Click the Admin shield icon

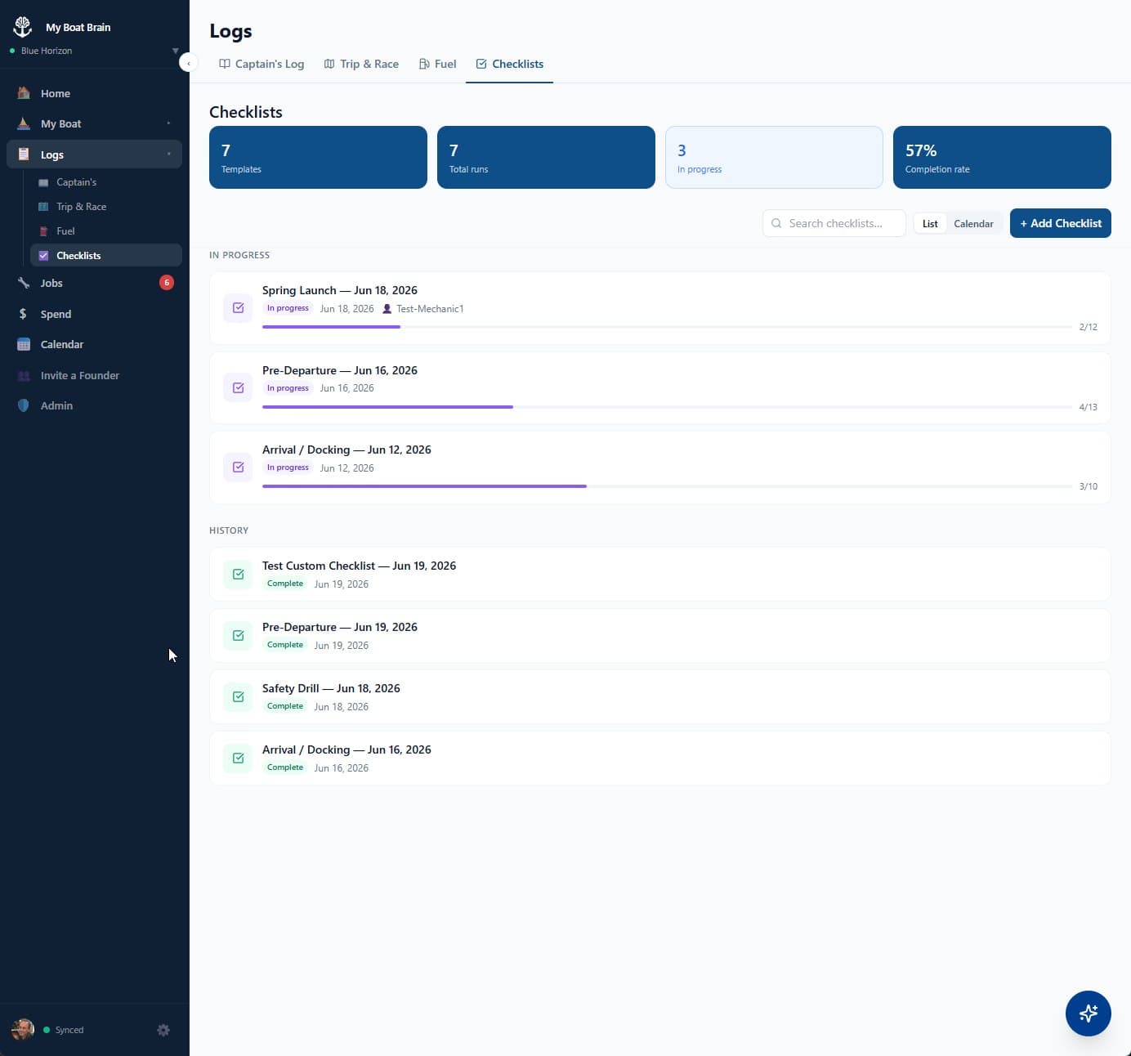24,405
